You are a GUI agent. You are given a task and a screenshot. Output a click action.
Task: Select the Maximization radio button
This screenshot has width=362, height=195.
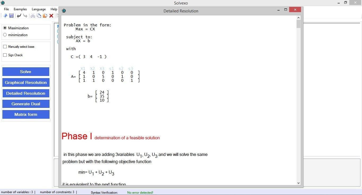coord(5,28)
